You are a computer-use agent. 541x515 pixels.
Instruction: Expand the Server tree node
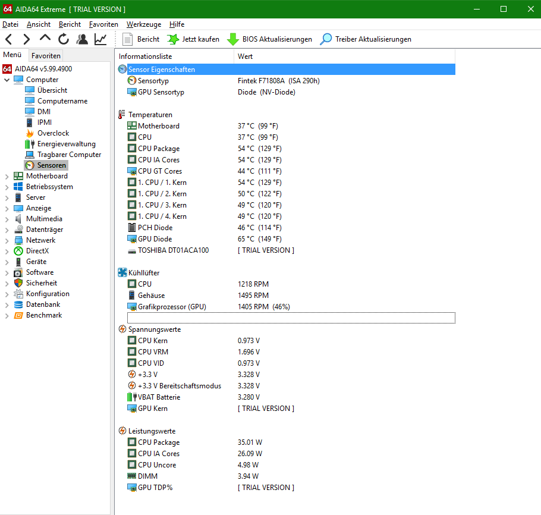click(7, 198)
